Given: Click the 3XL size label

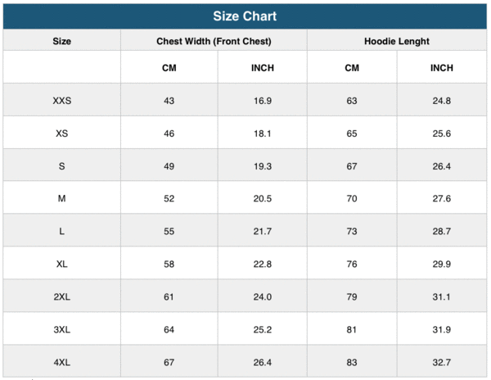Looking at the screenshot, I should click(61, 329).
